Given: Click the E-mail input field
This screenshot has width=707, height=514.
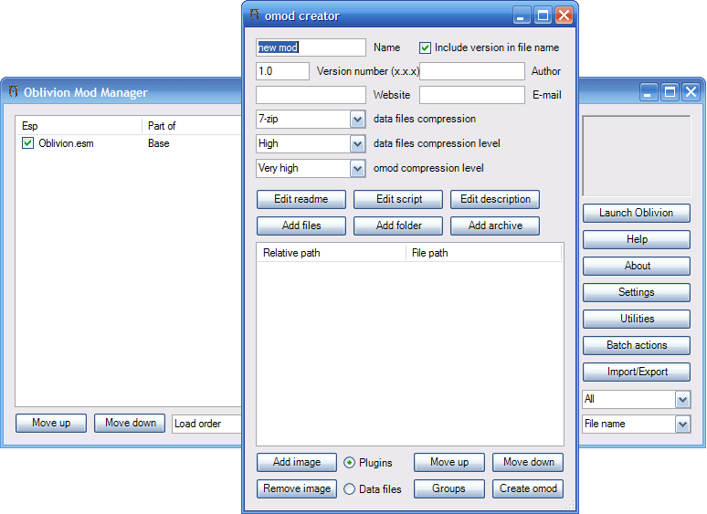Looking at the screenshot, I should click(x=472, y=95).
